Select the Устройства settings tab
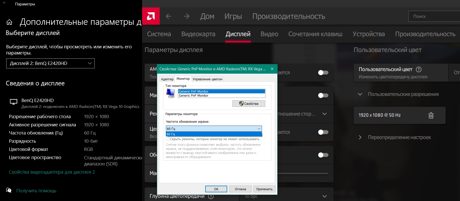460x201 pixels. tap(369, 34)
